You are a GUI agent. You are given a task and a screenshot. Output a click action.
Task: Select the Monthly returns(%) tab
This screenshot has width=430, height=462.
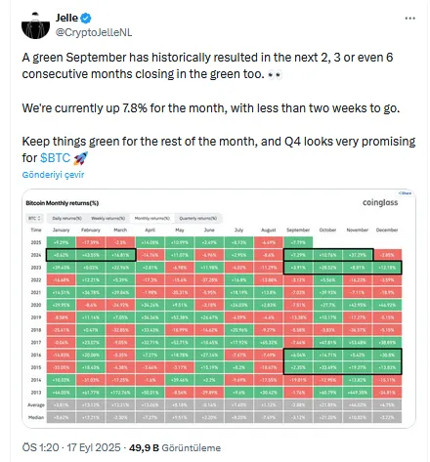pos(151,218)
